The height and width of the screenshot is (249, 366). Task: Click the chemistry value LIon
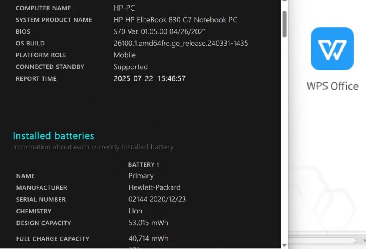(135, 211)
